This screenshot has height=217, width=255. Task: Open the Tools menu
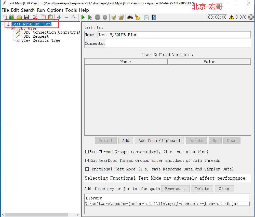tap(71, 10)
